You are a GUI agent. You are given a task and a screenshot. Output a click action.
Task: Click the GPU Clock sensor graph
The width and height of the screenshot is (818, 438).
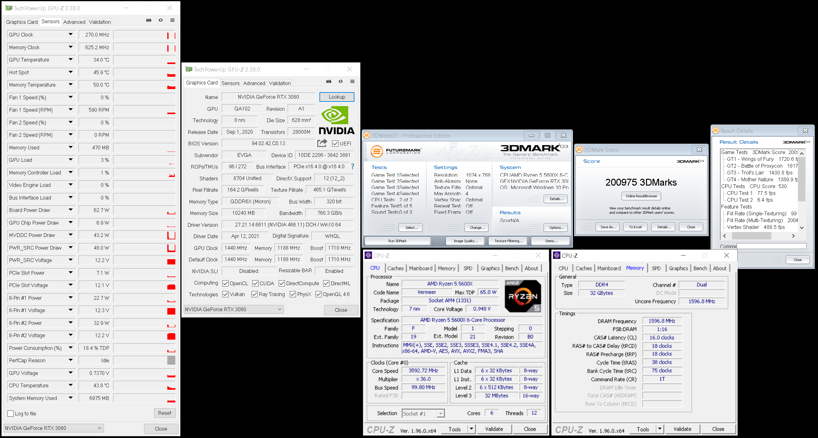[144, 35]
